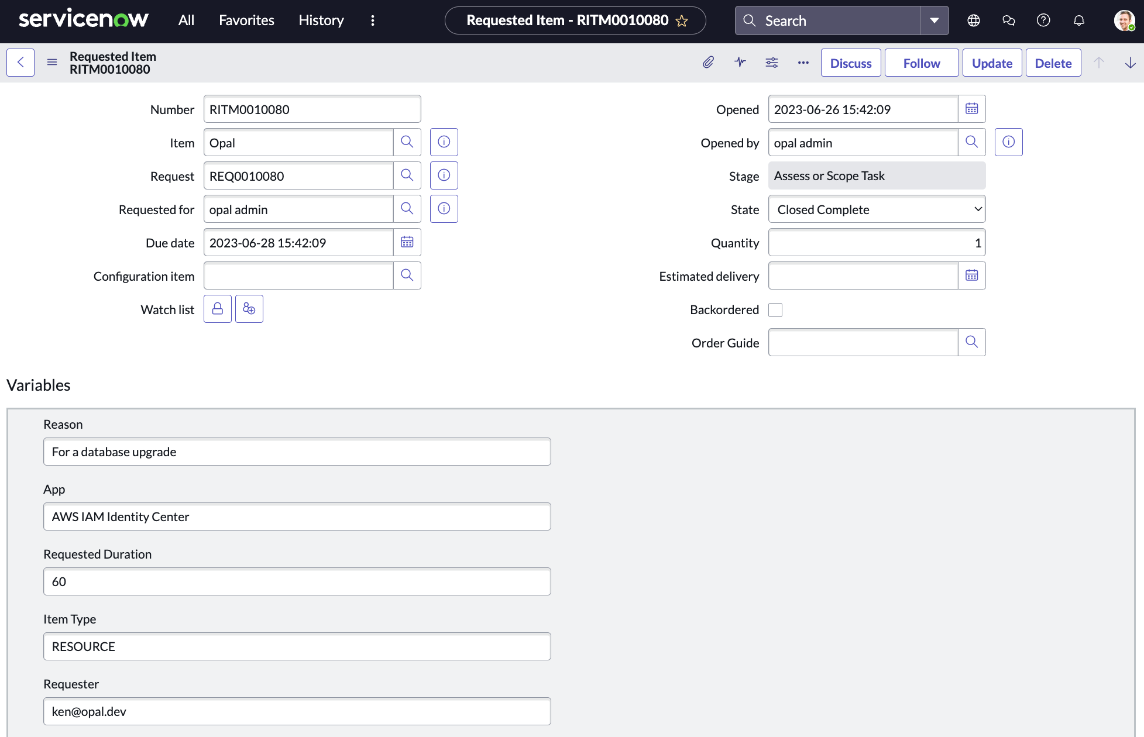Click the personalize form settings icon
The height and width of the screenshot is (737, 1144).
coord(772,63)
